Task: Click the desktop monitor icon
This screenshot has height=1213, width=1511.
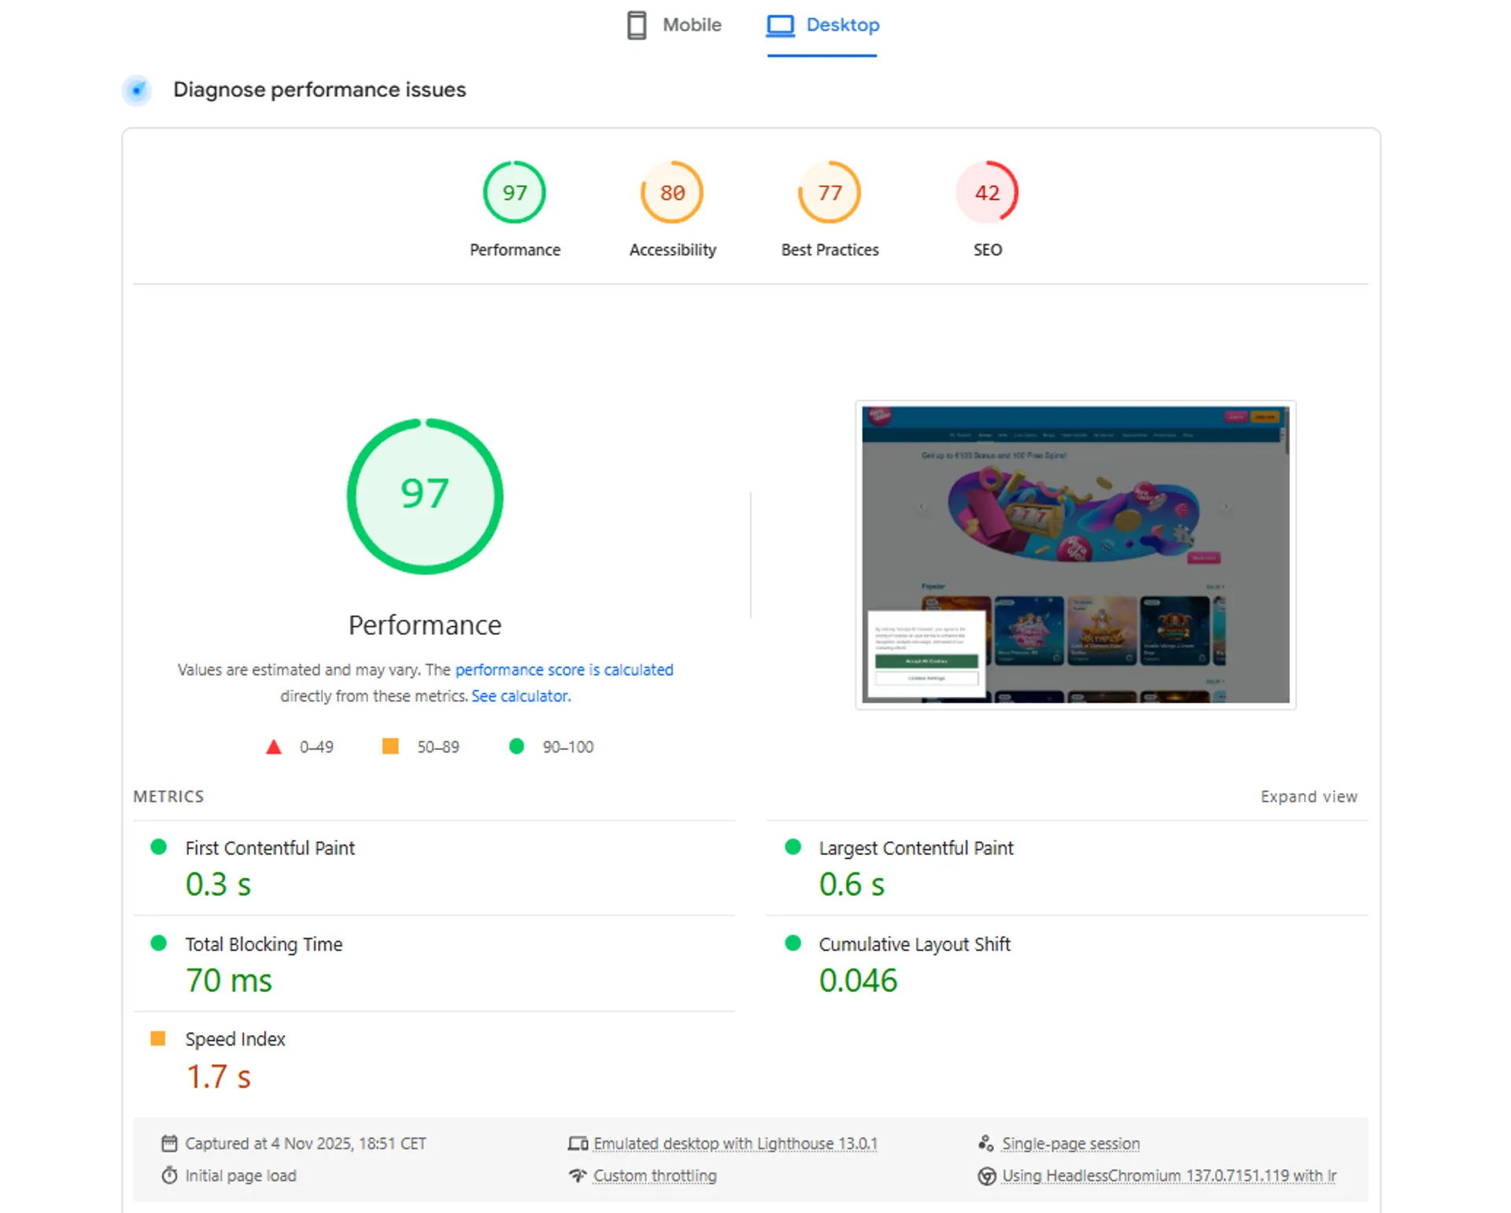Action: (780, 24)
